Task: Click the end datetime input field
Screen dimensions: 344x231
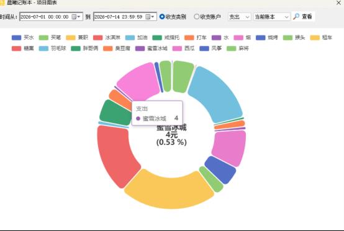Action: (x=125, y=17)
